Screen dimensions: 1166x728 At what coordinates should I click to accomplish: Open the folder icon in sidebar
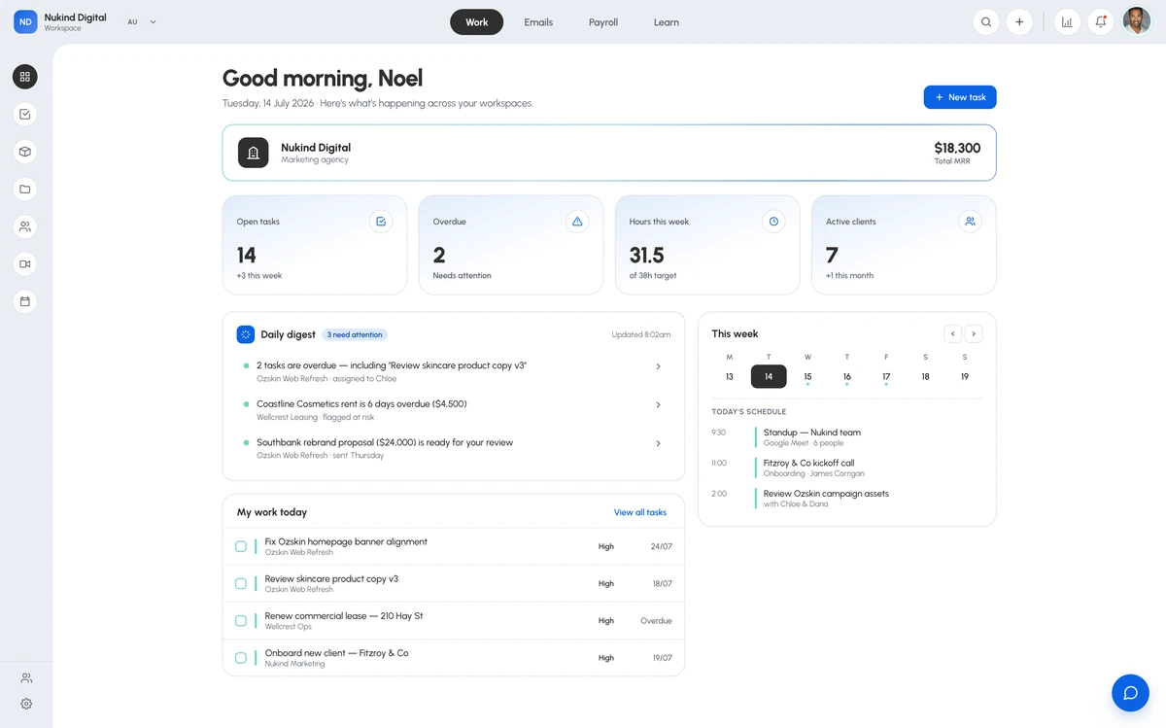[x=25, y=189]
